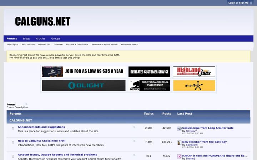This screenshot has height=160, width=257.
Task: Click the Olight banner ad
Action: click(x=84, y=85)
